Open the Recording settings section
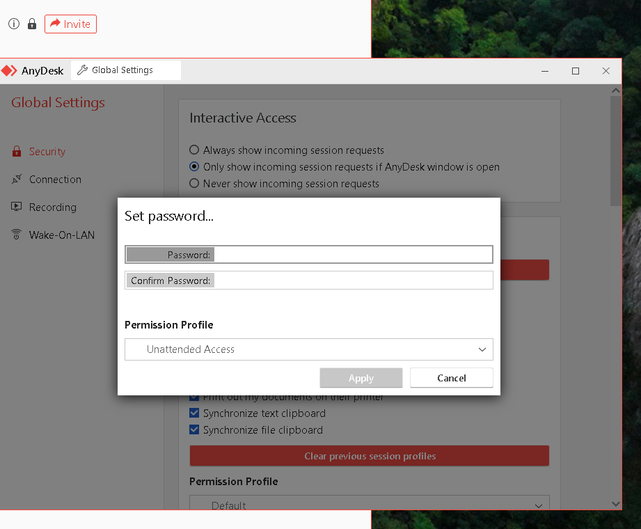641x529 pixels. [53, 207]
